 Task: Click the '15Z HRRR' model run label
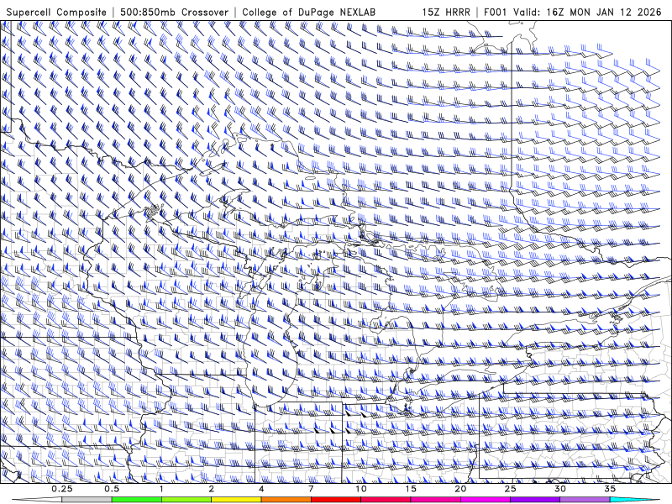tap(446, 12)
